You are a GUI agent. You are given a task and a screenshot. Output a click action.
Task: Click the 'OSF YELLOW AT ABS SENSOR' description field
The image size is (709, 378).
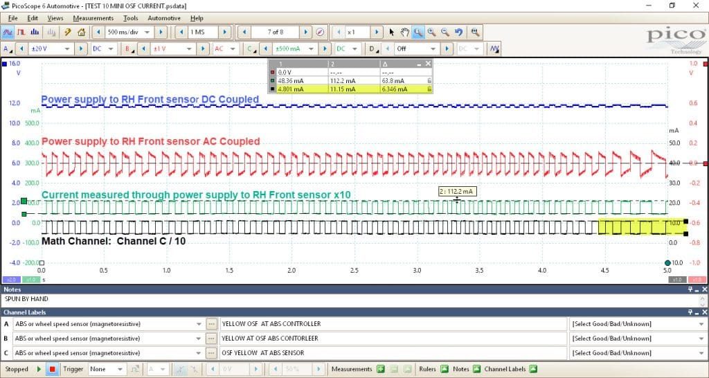[393, 352]
